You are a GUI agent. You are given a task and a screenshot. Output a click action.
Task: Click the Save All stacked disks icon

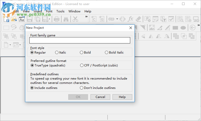37,19
